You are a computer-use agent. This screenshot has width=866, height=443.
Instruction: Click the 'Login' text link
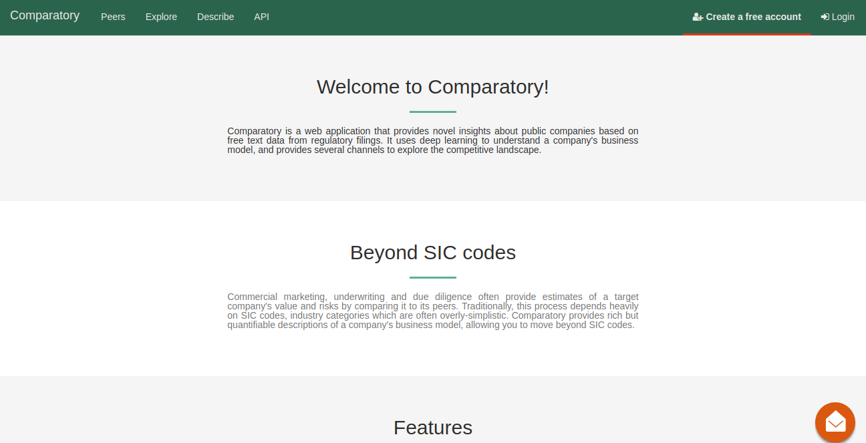pyautogui.click(x=843, y=17)
